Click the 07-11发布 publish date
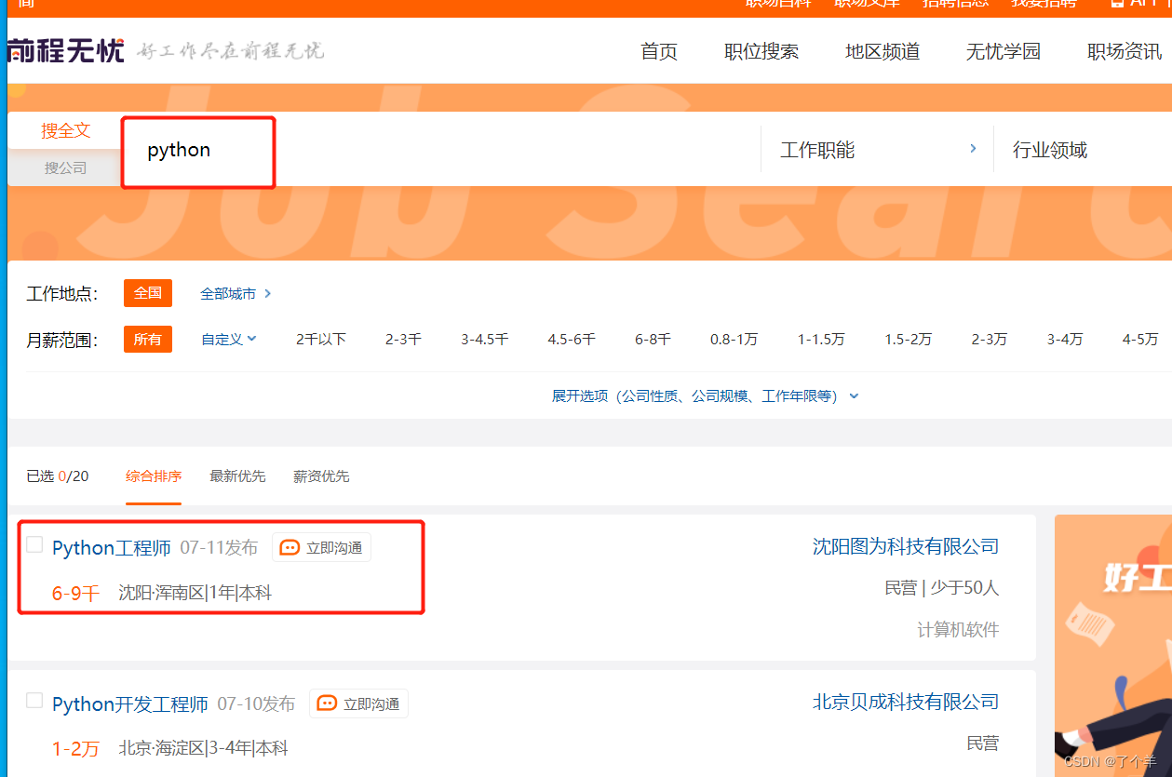This screenshot has width=1172, height=777. [219, 548]
